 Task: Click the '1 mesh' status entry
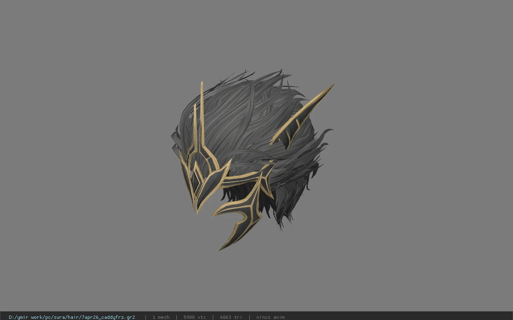pyautogui.click(x=161, y=317)
